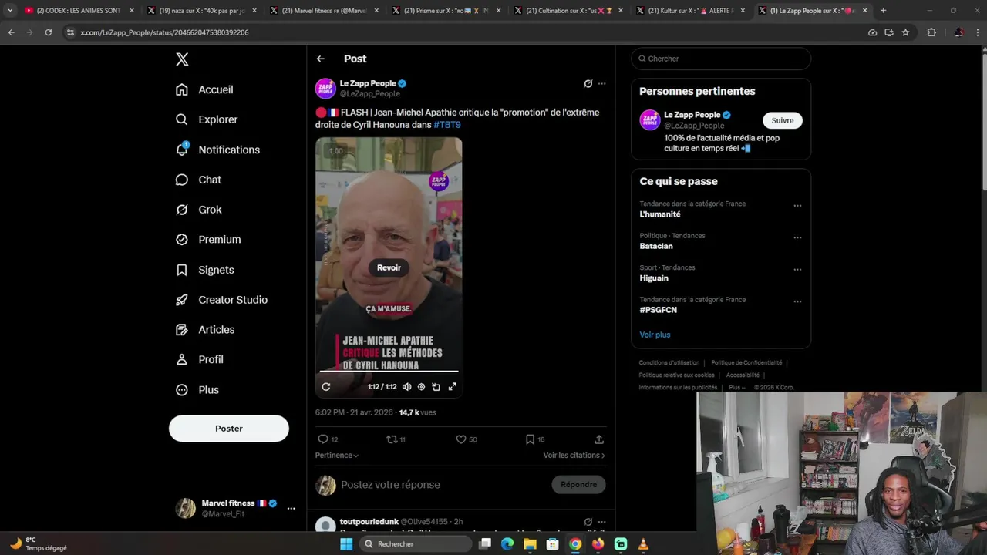Open Profil page
This screenshot has width=987, height=555.
(x=200, y=359)
